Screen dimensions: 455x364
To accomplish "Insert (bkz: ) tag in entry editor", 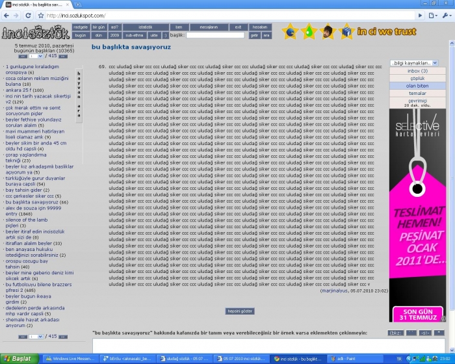I will [x=395, y=333].
